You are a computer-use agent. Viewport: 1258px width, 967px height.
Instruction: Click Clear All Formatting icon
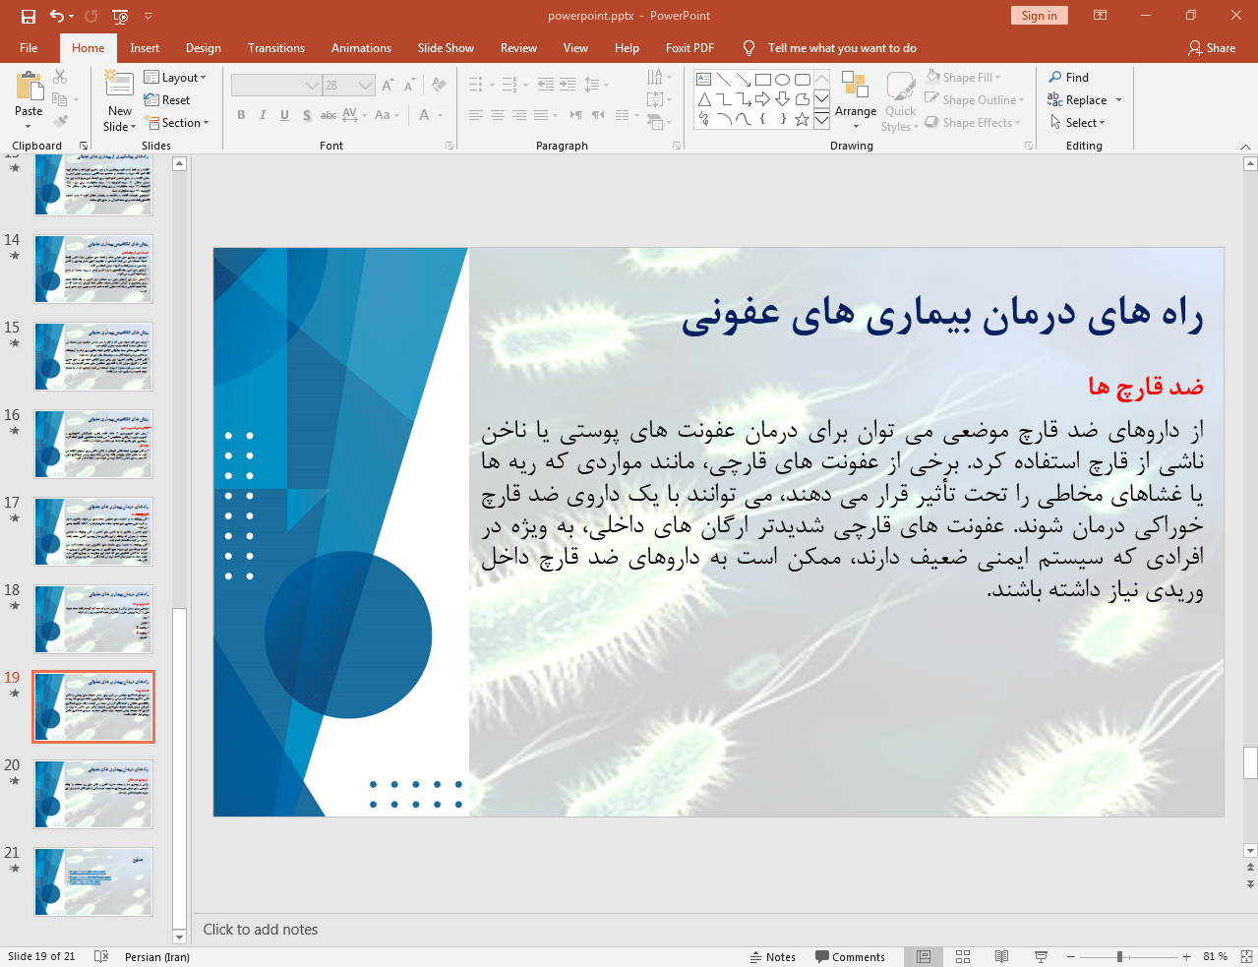tap(439, 86)
